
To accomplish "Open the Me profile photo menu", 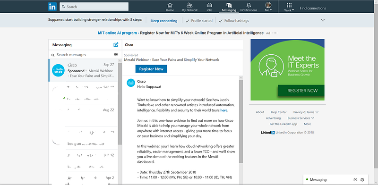I will 268,7.
